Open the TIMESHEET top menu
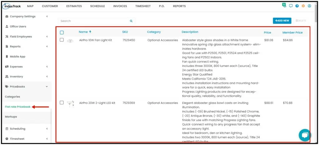The image size is (319, 145). (143, 6)
